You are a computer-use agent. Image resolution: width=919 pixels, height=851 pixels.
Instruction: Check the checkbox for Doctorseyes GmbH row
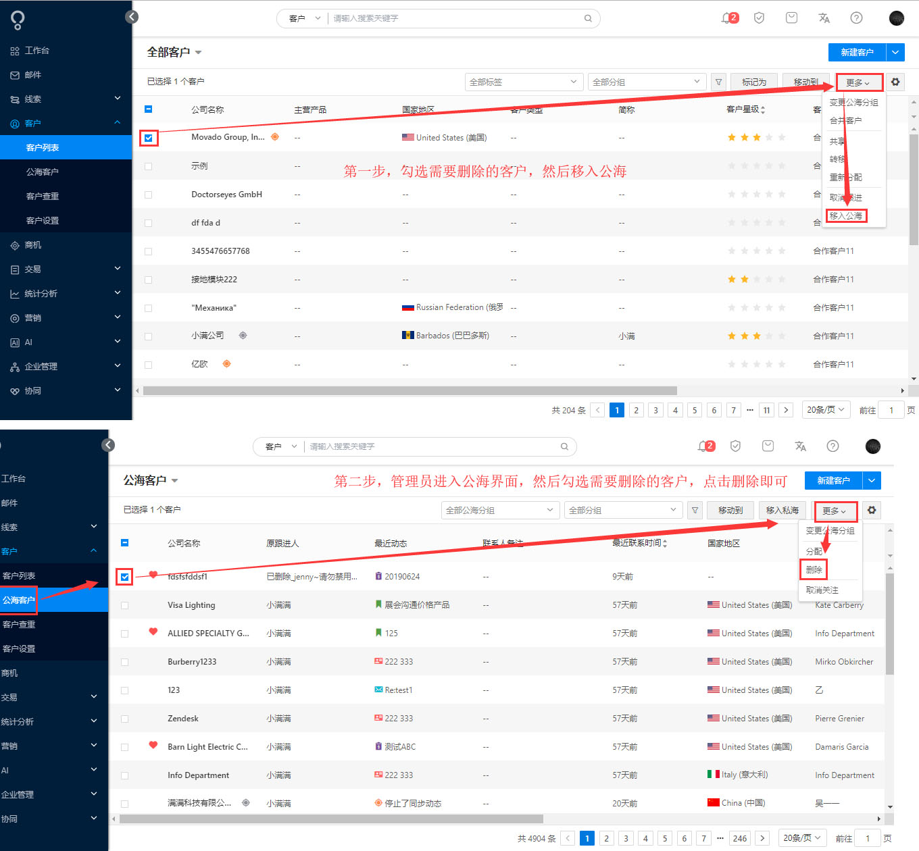pos(148,194)
